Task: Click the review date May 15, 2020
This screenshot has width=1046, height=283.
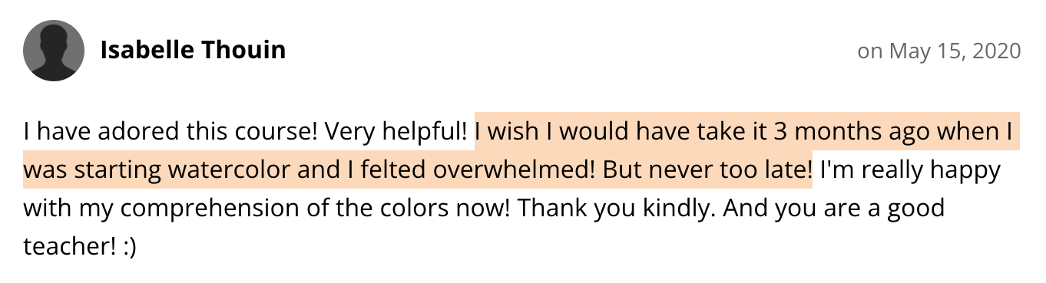Action: 955,51
